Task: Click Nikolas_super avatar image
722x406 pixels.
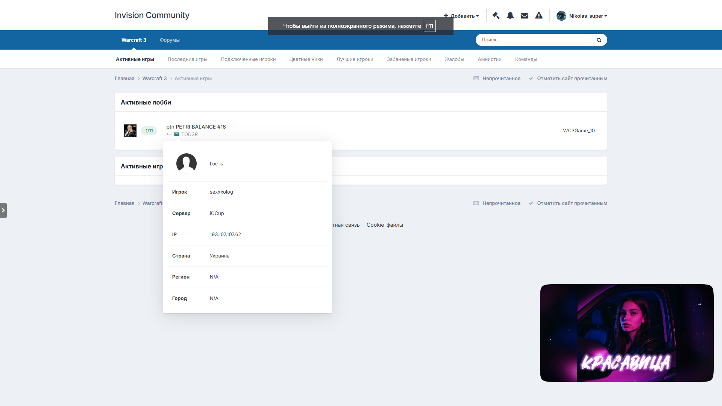Action: [561, 16]
